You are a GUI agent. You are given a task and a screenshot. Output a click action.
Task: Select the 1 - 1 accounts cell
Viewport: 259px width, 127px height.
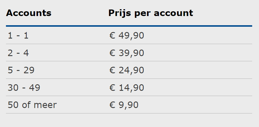(18, 36)
